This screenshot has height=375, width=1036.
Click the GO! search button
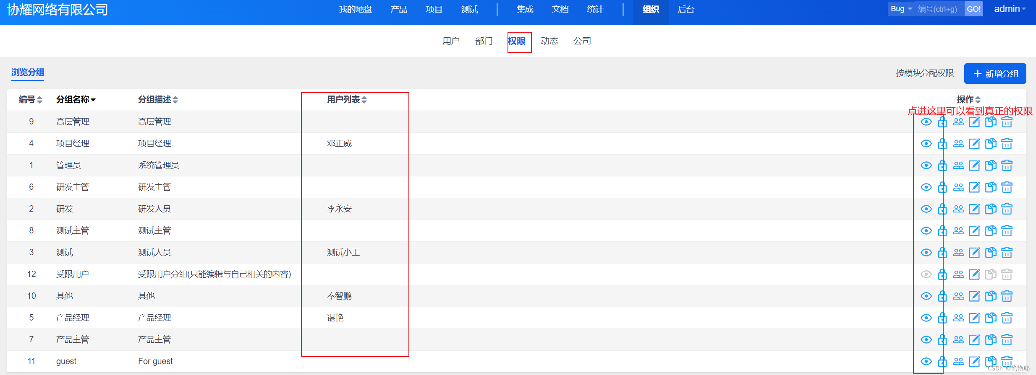point(973,9)
